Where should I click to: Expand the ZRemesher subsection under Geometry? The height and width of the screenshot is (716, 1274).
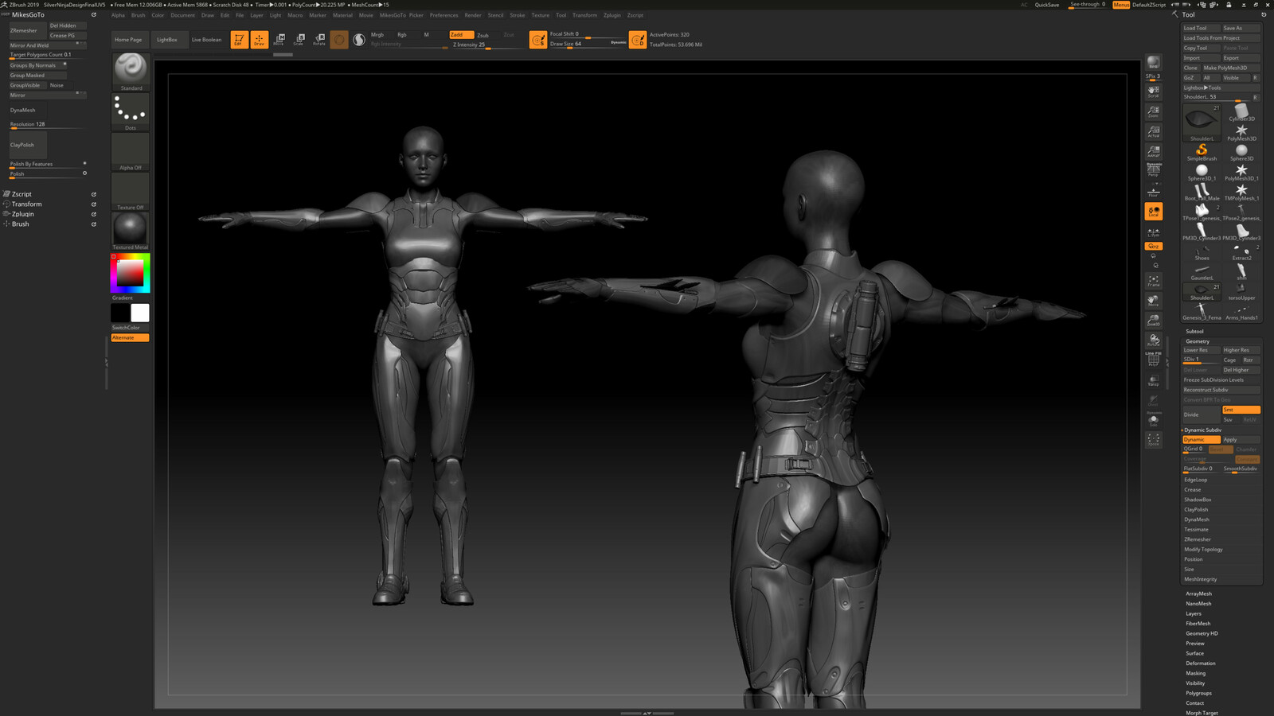pyautogui.click(x=1197, y=539)
